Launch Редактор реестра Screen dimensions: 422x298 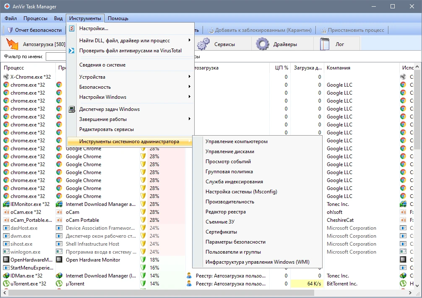point(226,212)
